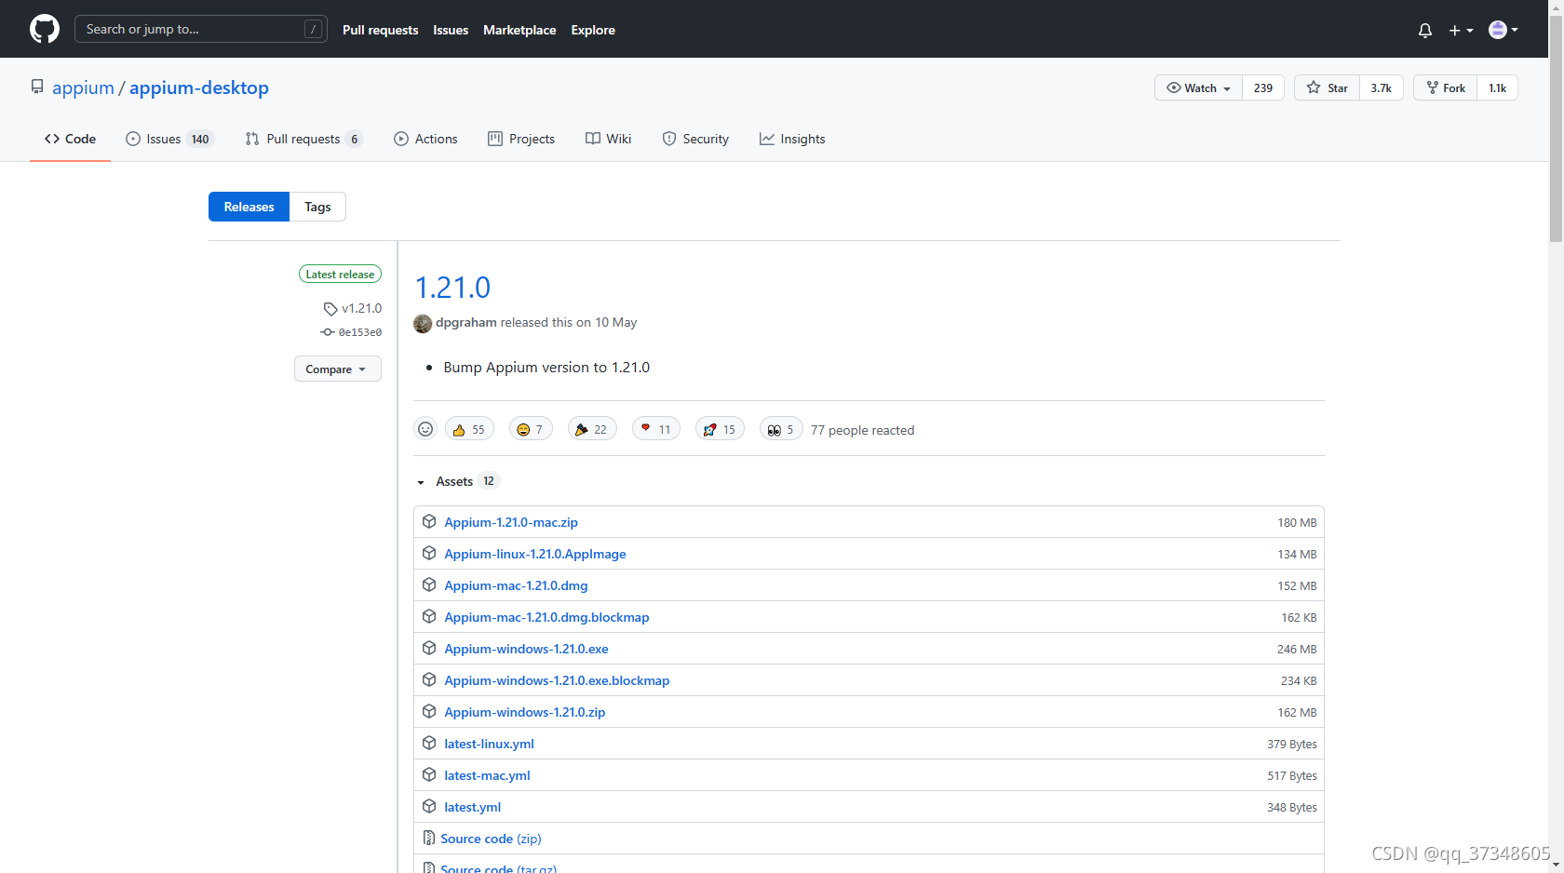Screen dimensions: 1564x873
Task: Download Appium-windows-1.21.0.exe.blockmap
Action: pyautogui.click(x=557, y=680)
